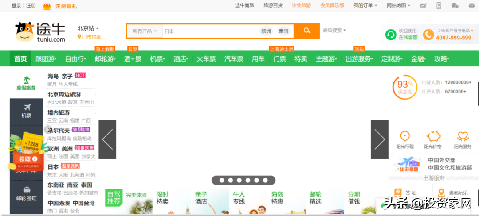This screenshot has height=216, width=479.
Task: Click the gift box icon by 注册有礼
Action: pyautogui.click(x=47, y=6)
